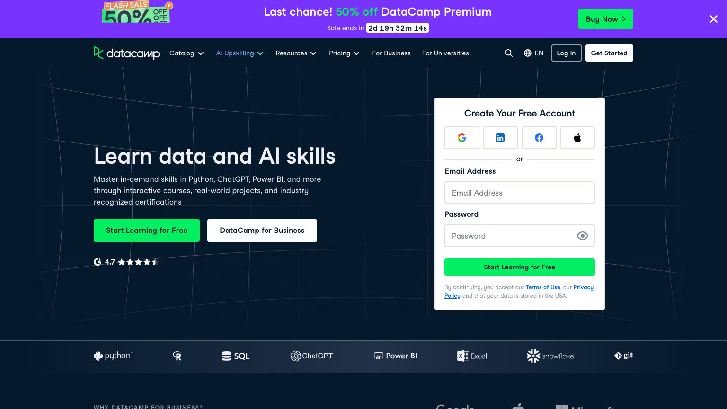Select the git logo
The image size is (727, 409).
pyautogui.click(x=623, y=356)
